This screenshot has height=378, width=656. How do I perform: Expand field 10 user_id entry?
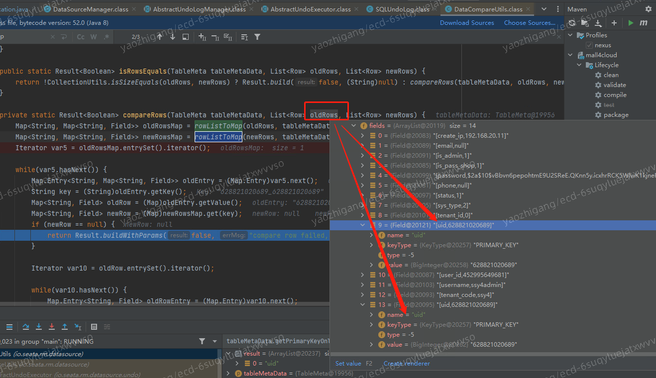coord(362,275)
